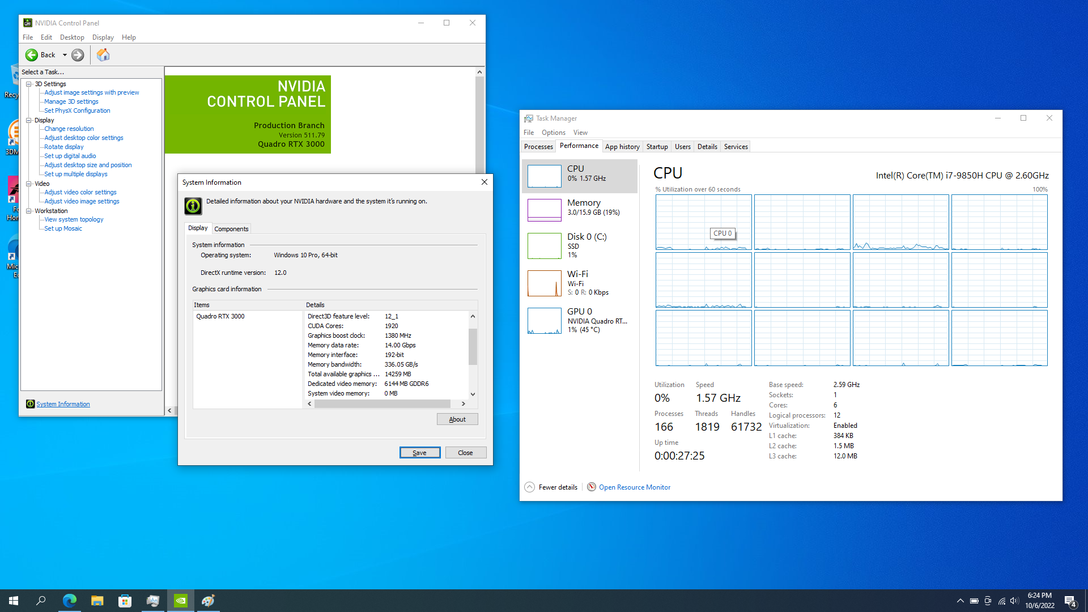This screenshot has height=612, width=1088.
Task: Launch Microsoft Edge from taskbar
Action: 70,601
